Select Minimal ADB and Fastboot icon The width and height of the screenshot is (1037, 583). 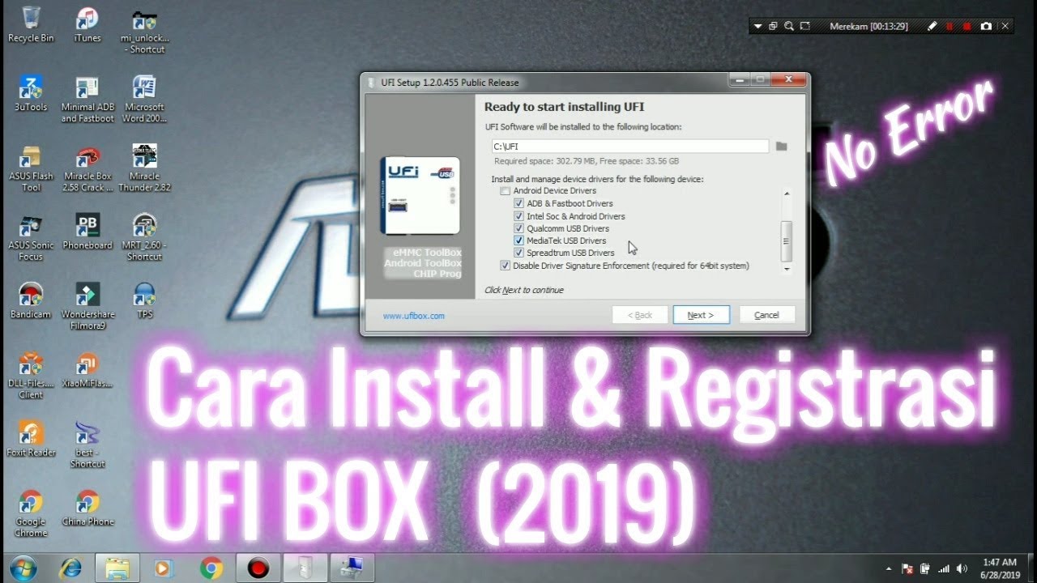coord(87,99)
